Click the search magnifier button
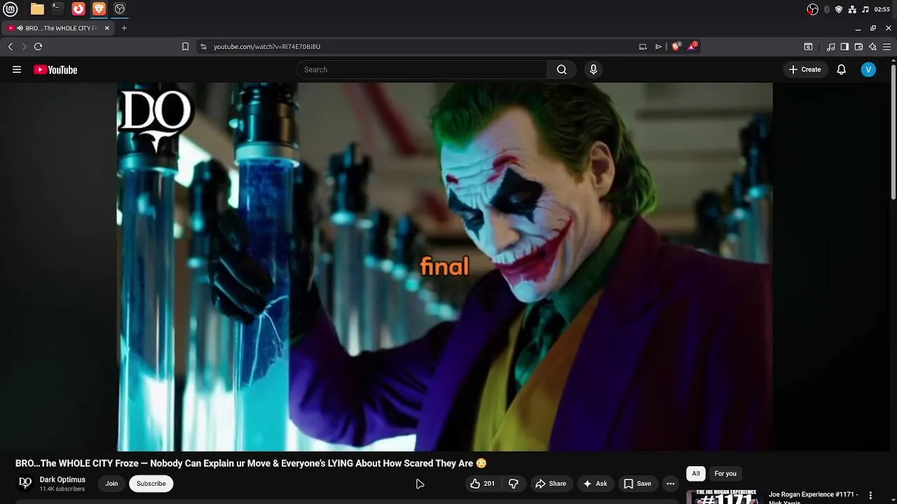 pos(561,69)
